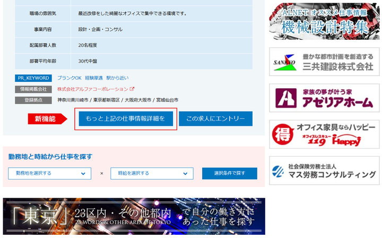Click the アゼリアホーム logo icon
This screenshot has height=238, width=382.
pyautogui.click(x=286, y=98)
